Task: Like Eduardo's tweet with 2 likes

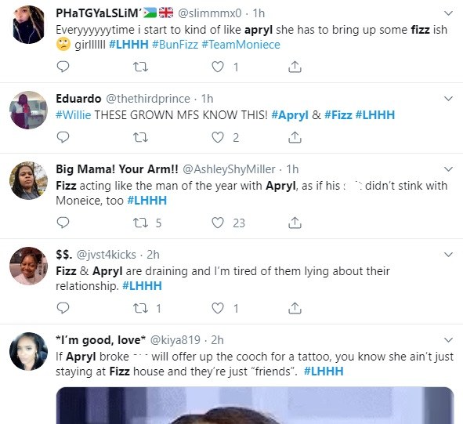Action: coord(218,137)
